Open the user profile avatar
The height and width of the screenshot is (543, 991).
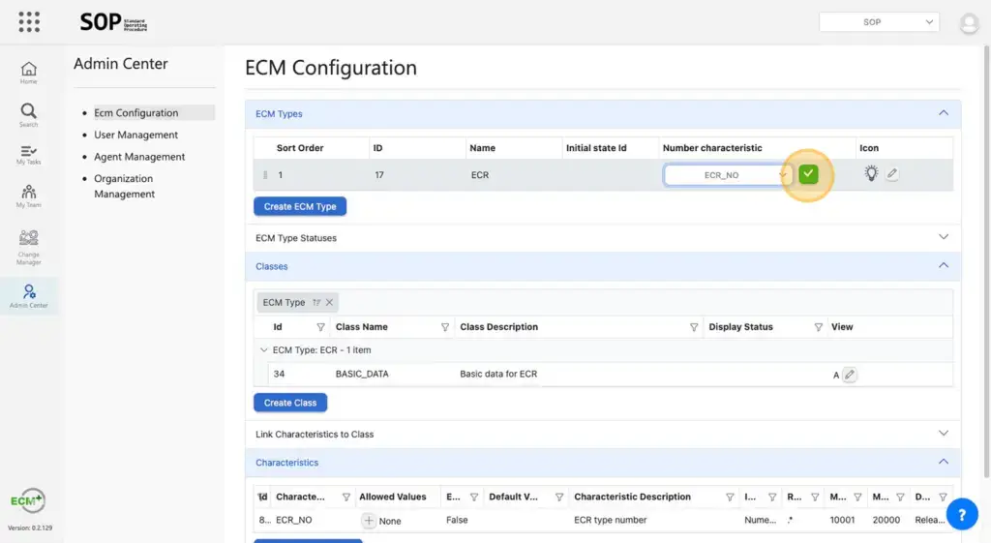969,23
